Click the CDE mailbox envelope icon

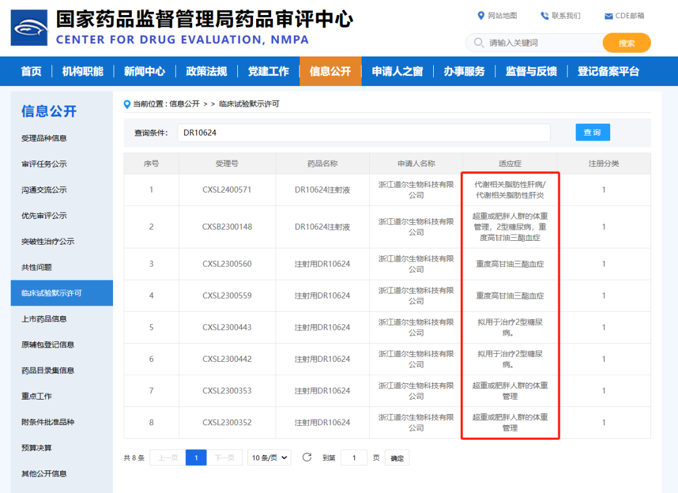click(608, 16)
